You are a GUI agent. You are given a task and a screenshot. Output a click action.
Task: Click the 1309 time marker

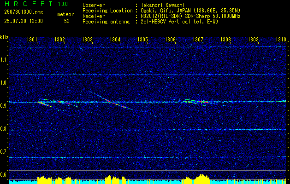pos(254,39)
